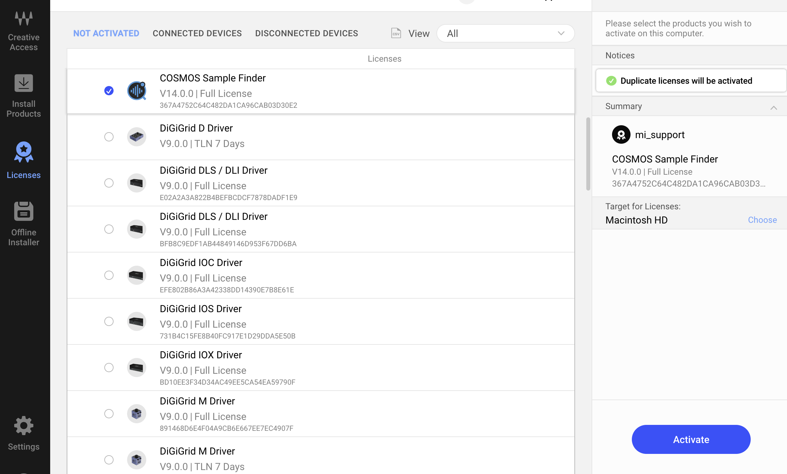Click the DiGiGrid IOS Driver product icon
This screenshot has height=474, width=787.
[137, 321]
